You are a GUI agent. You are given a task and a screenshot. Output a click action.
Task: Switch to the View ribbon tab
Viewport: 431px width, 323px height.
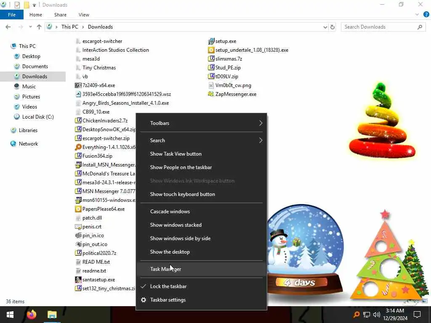pos(84,15)
